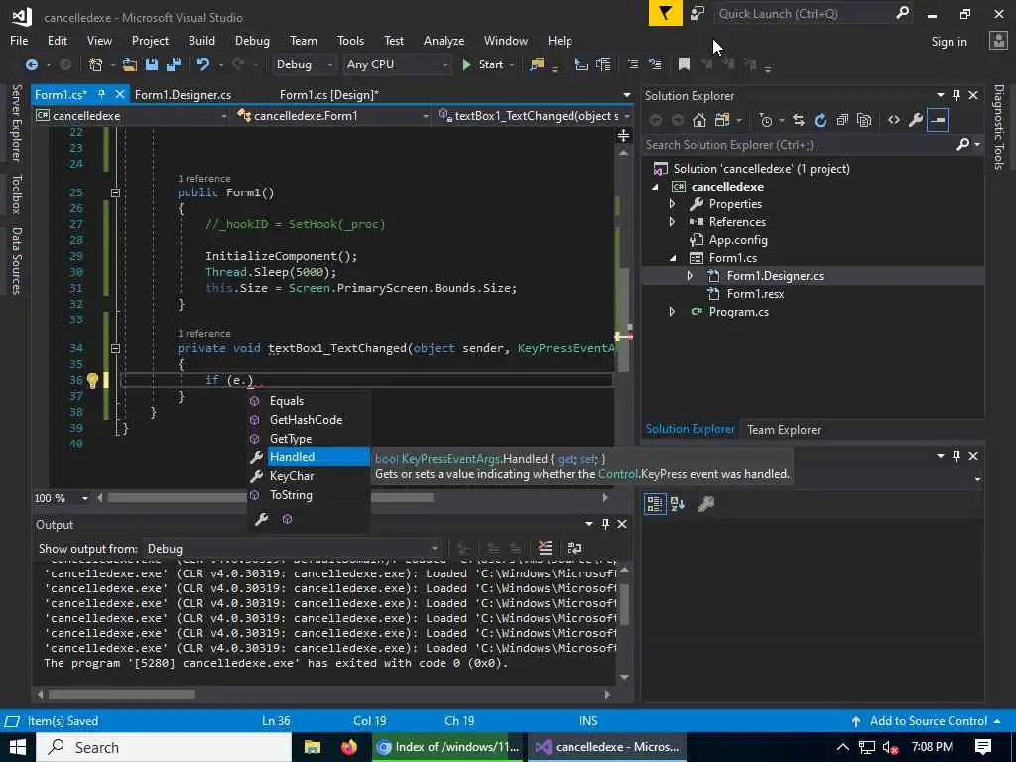Expand the References node in tree

(672, 221)
